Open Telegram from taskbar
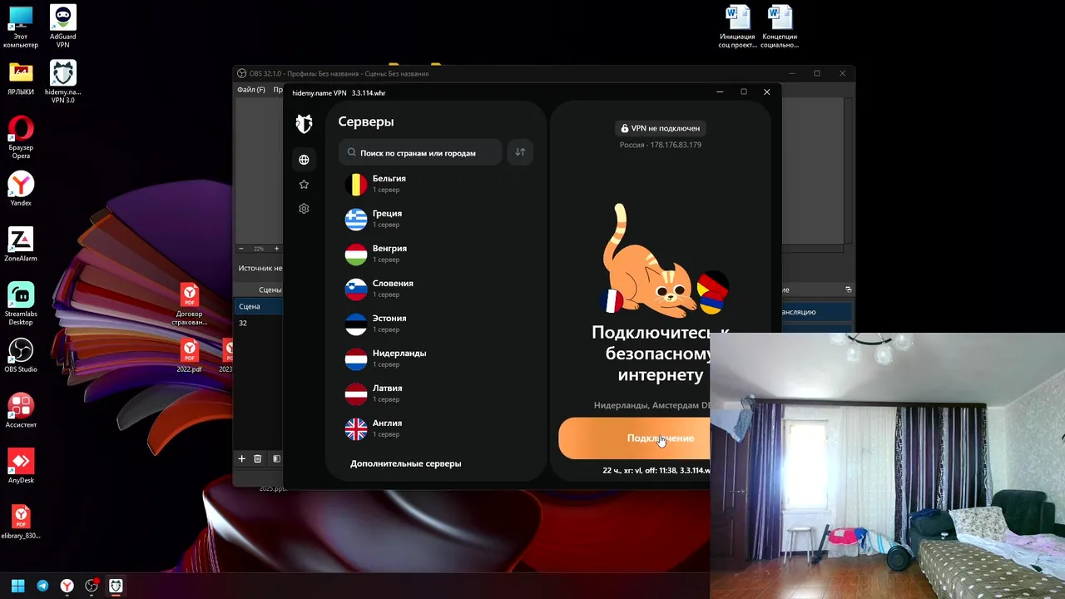The width and height of the screenshot is (1065, 599). coord(42,586)
